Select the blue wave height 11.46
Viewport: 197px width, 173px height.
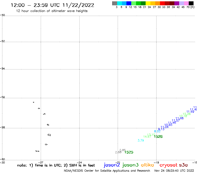click(x=172, y=123)
